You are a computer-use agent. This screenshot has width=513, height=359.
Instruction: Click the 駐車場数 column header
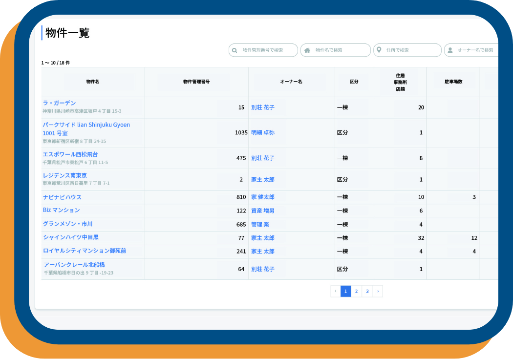click(x=453, y=82)
